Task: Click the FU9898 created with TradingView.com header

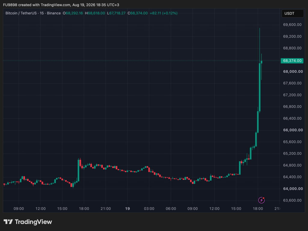Action: coord(61,5)
